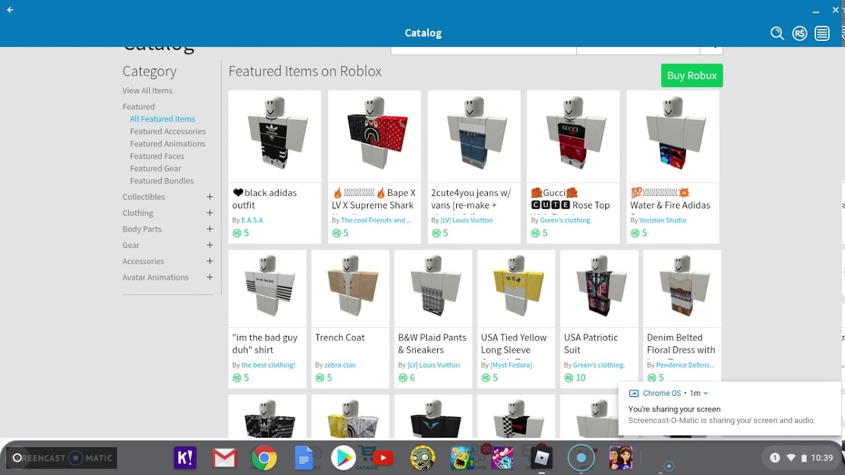845x475 pixels.
Task: Open the cartoon girls game icon
Action: (621, 458)
